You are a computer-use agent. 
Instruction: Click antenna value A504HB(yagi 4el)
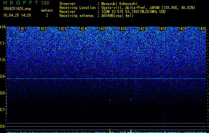coord(117,16)
